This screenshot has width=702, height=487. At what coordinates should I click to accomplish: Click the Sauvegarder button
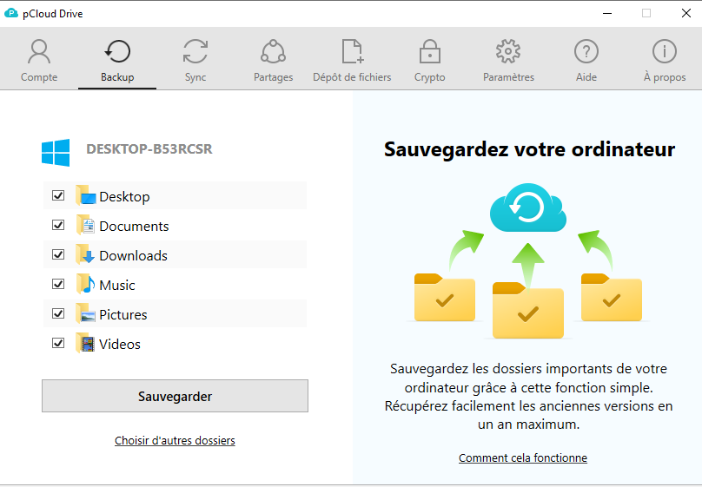pyautogui.click(x=175, y=396)
